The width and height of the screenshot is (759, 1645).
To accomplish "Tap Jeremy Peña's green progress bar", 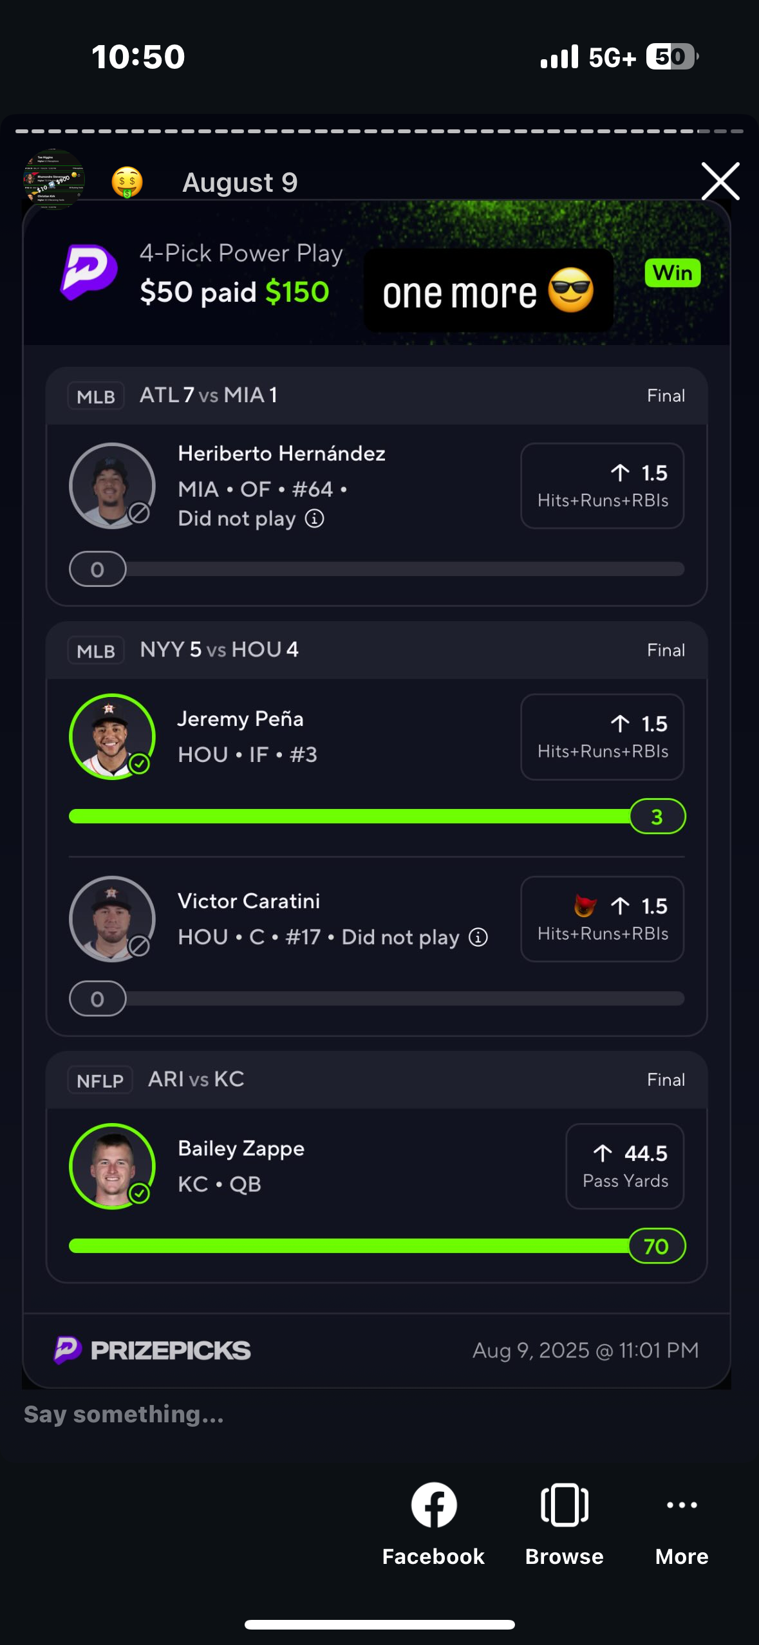I will 348,816.
